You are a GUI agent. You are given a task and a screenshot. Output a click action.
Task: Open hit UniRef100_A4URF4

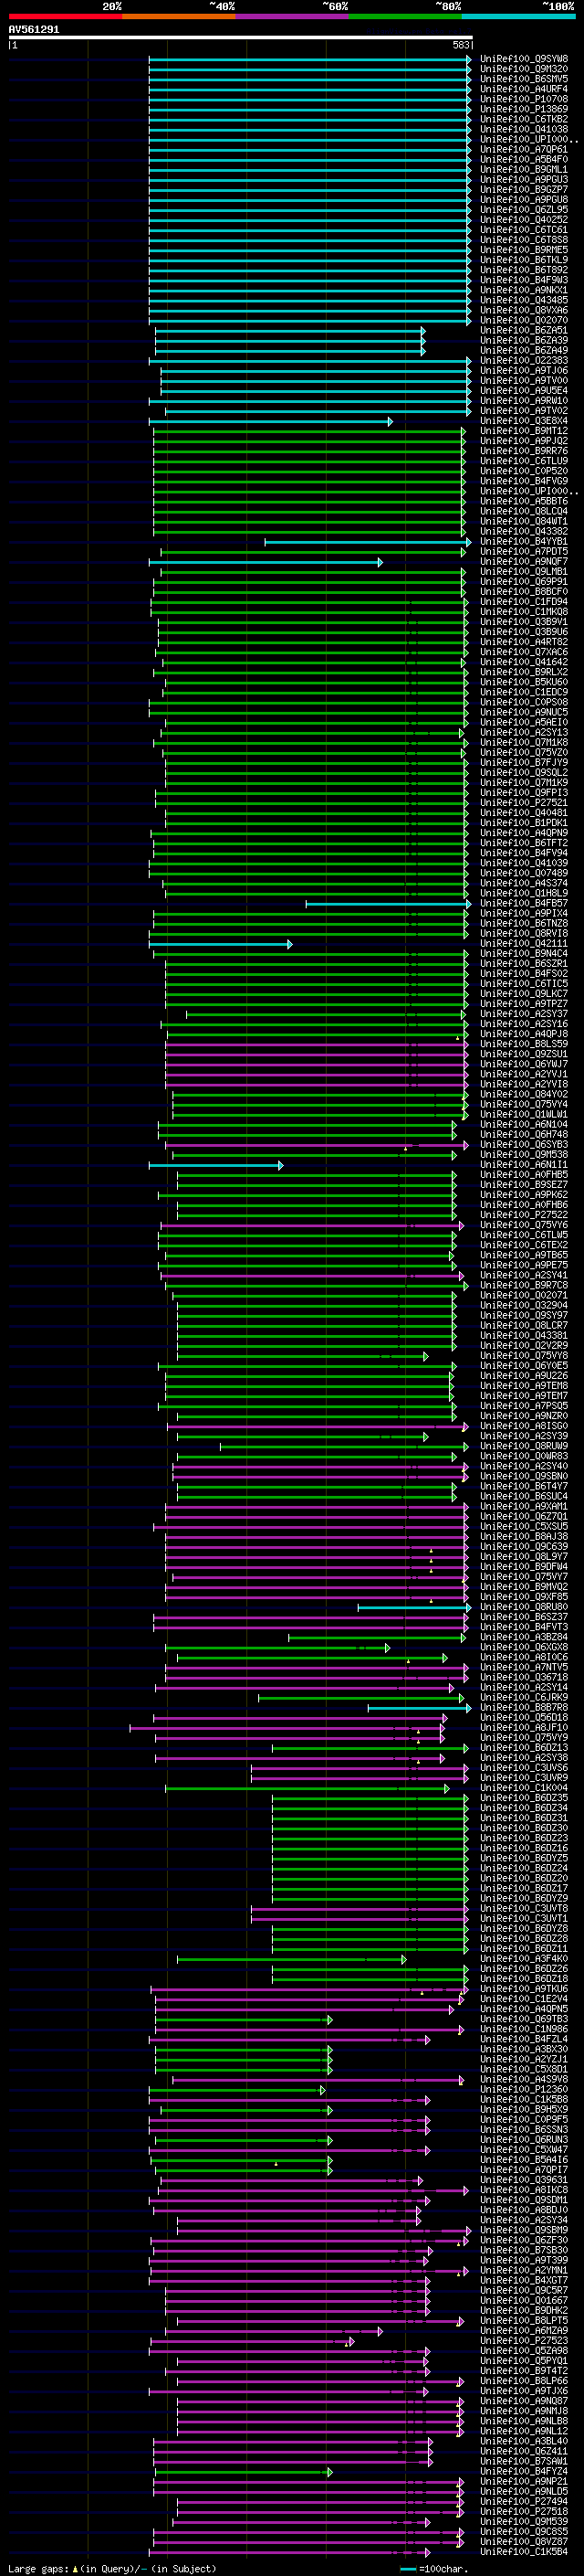(524, 89)
